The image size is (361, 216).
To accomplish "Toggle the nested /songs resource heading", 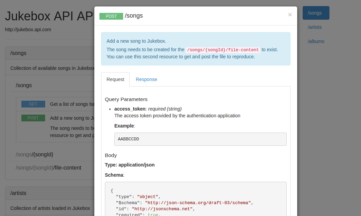I will coord(24,85).
